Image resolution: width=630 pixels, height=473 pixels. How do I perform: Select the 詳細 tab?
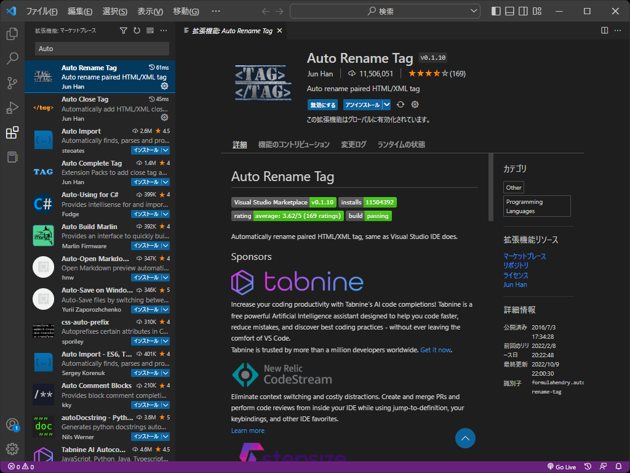pyautogui.click(x=239, y=144)
